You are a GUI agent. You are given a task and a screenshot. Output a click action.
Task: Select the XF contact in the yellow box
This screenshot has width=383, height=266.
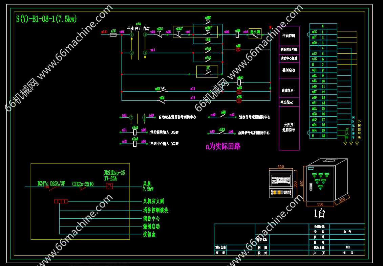tap(207, 72)
